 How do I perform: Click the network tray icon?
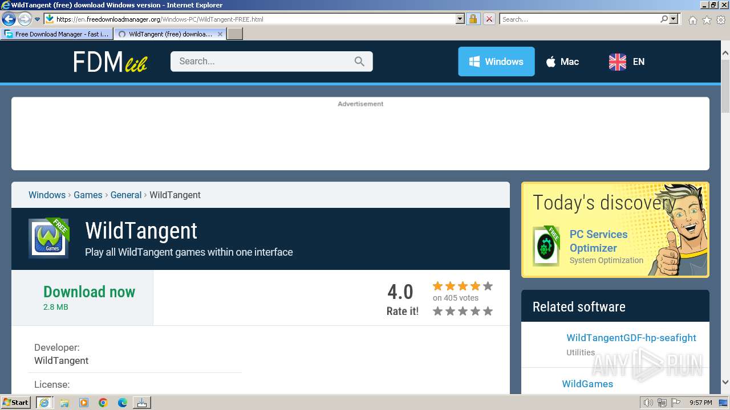tap(662, 403)
